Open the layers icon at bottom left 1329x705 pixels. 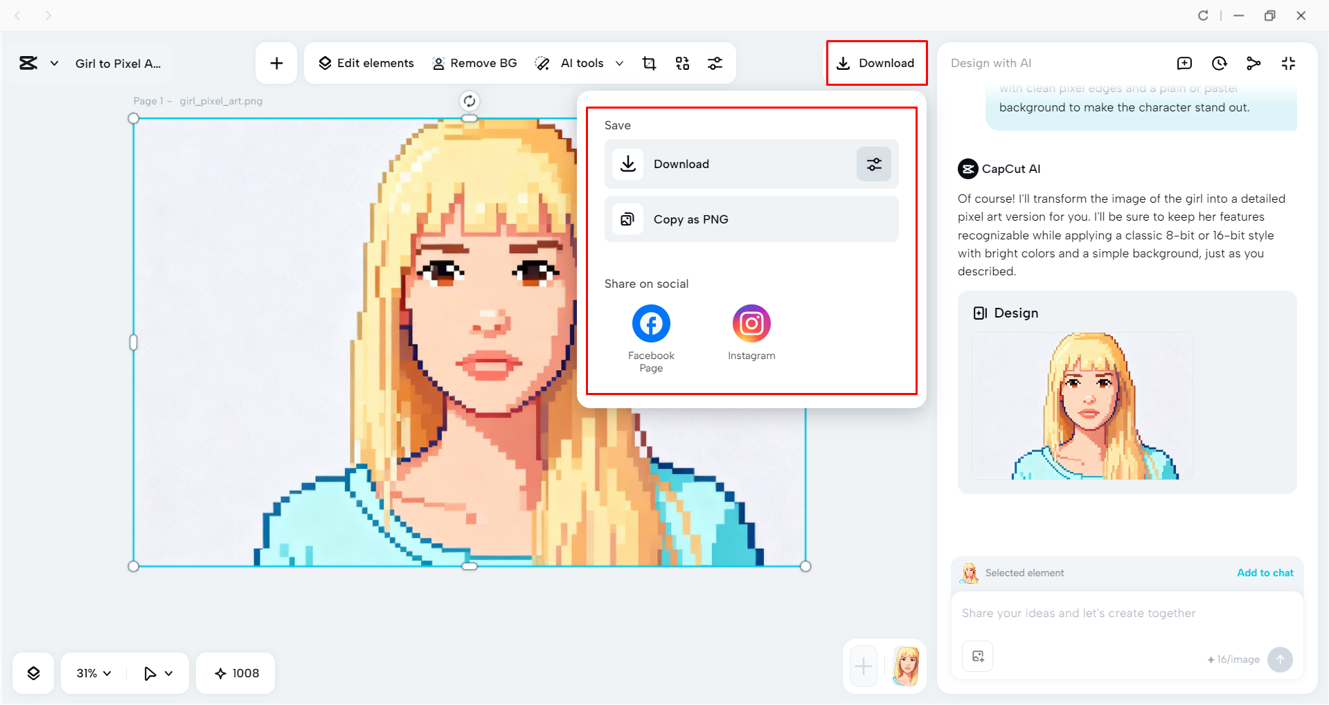(33, 672)
